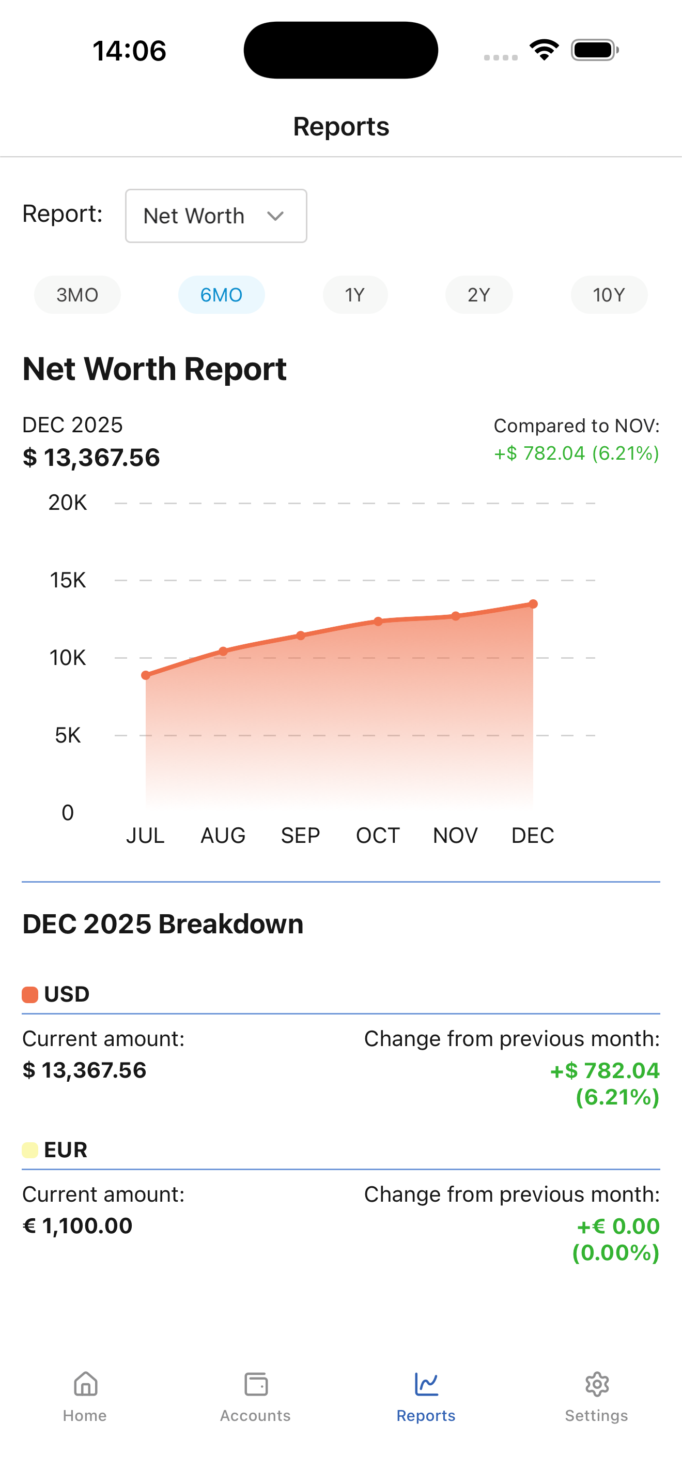Tap the Settings tab label

596,1416
